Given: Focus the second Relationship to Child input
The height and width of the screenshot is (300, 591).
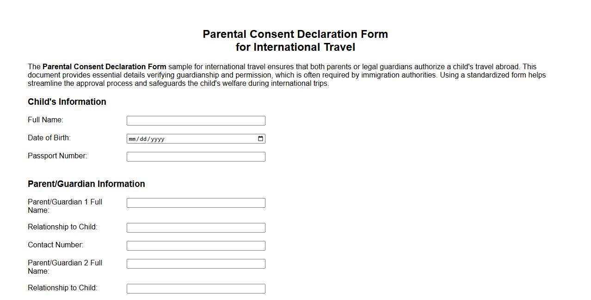Looking at the screenshot, I should point(196,288).
